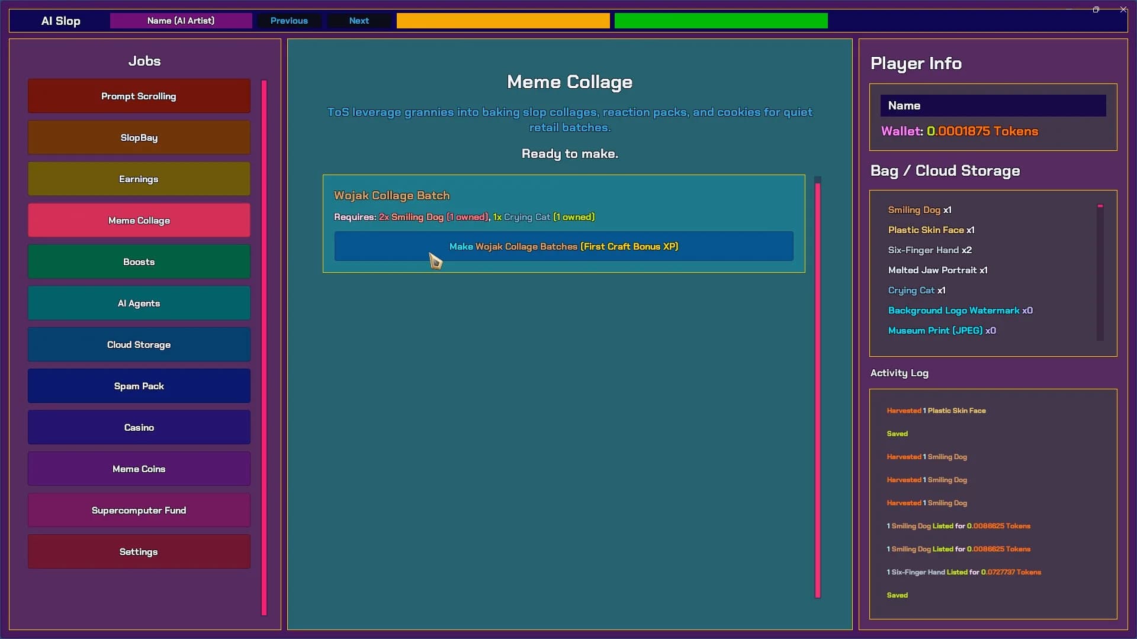Viewport: 1137px width, 639px height.
Task: Click the green progress bar
Action: pos(721,21)
